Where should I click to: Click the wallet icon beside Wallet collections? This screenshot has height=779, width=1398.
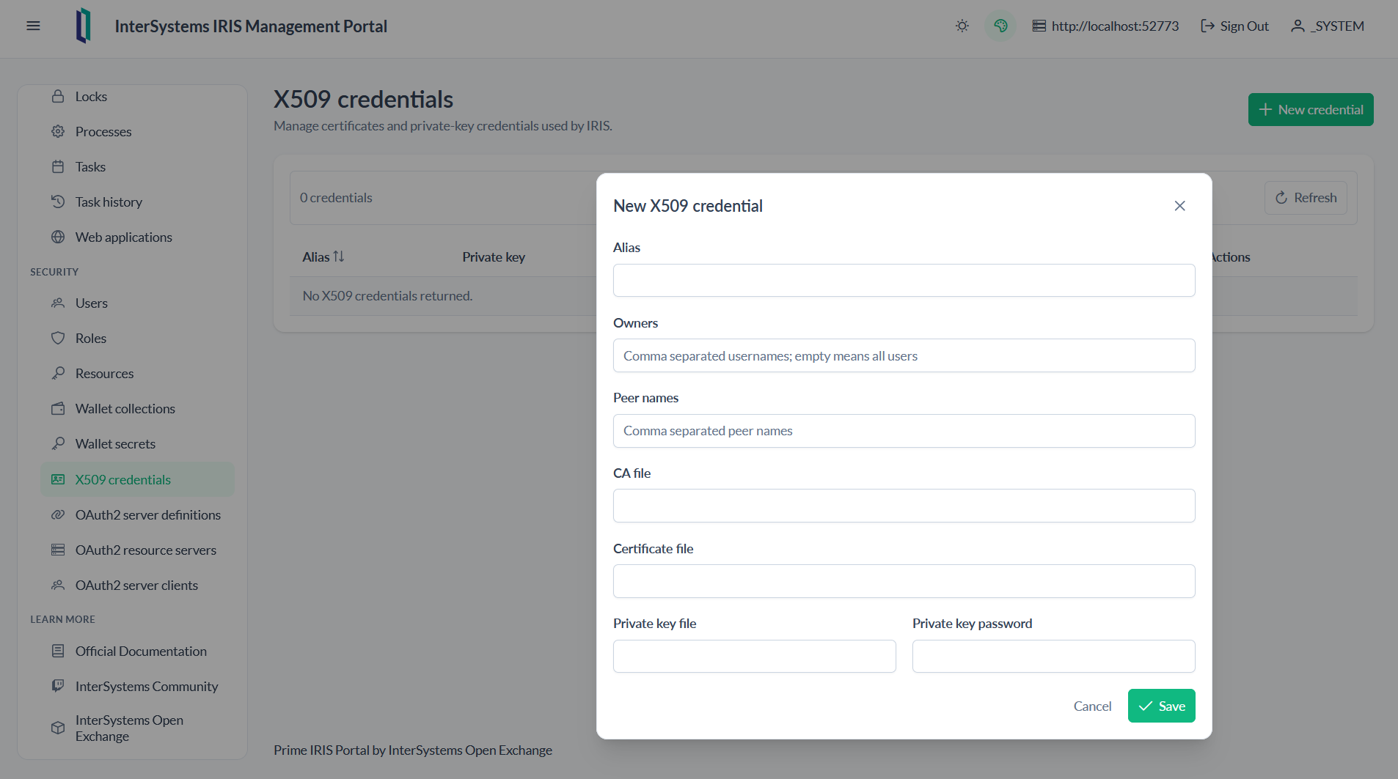click(x=58, y=408)
